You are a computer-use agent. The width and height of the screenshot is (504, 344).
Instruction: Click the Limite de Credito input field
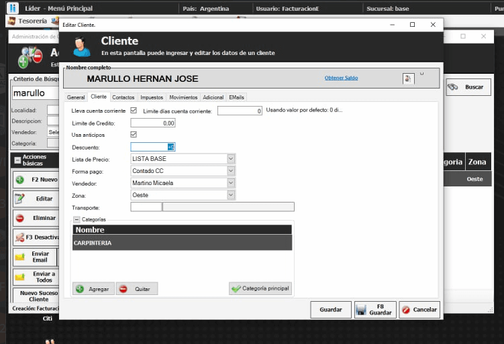(x=153, y=123)
